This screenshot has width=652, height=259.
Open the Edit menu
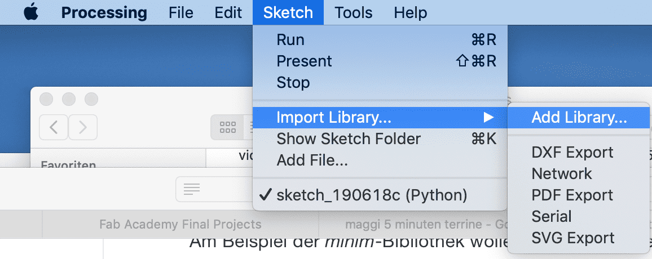coord(228,12)
